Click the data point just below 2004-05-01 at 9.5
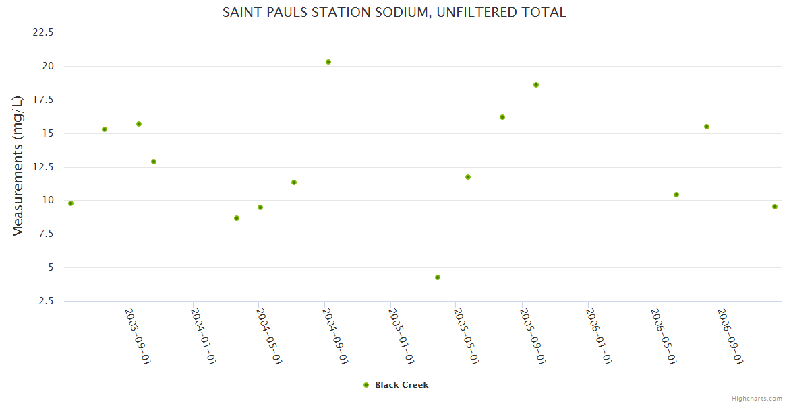This screenshot has width=789, height=404. (260, 207)
